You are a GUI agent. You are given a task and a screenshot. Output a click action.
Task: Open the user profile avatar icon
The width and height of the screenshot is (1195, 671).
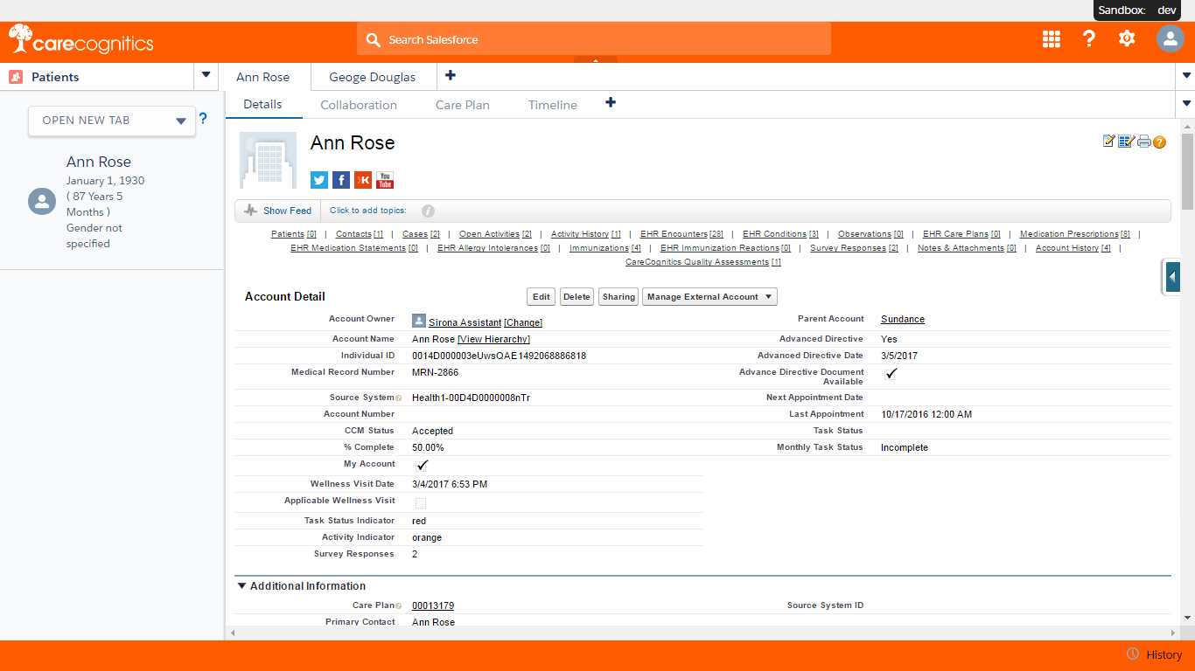tap(1170, 39)
